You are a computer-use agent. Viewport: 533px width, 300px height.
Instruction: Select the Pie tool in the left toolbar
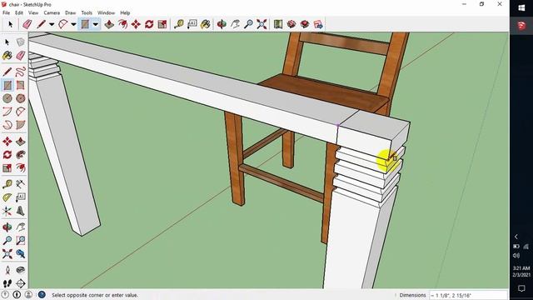click(x=20, y=125)
